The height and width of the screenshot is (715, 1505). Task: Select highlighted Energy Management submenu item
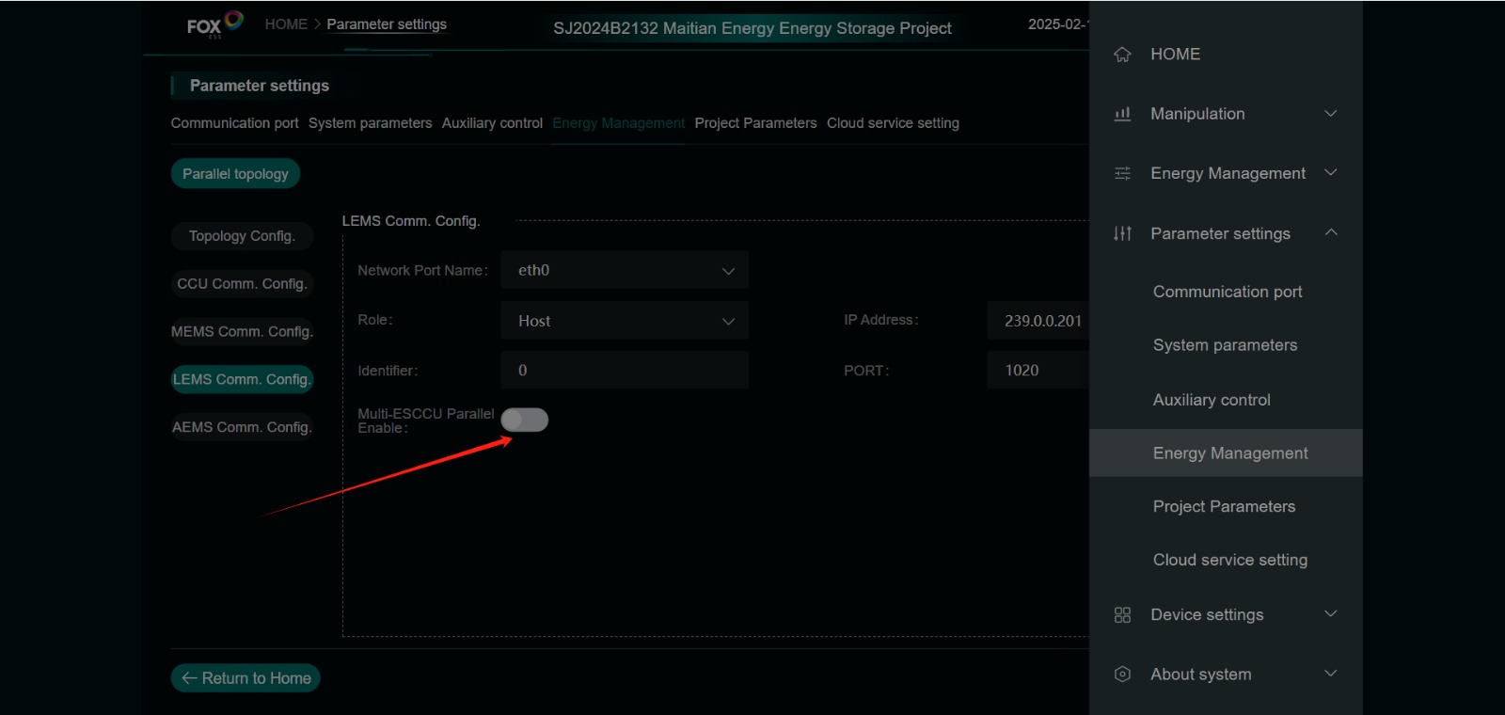point(1226,453)
